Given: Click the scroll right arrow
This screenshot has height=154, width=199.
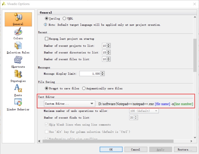Looking at the screenshot, I should 191,141.
